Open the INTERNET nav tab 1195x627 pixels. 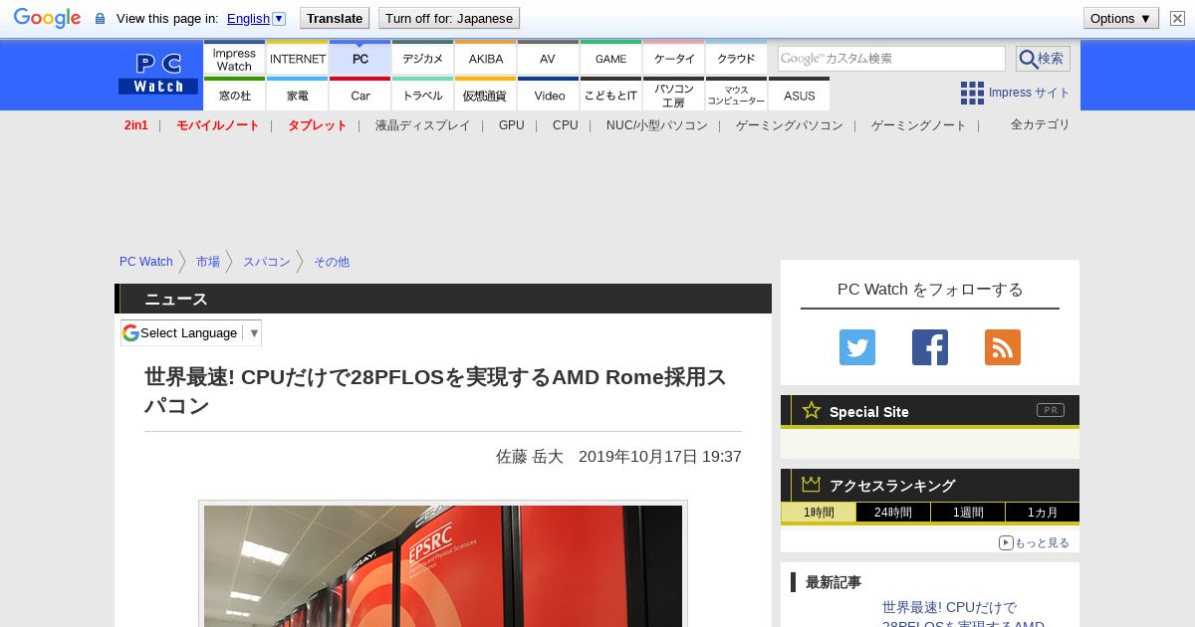[x=298, y=58]
